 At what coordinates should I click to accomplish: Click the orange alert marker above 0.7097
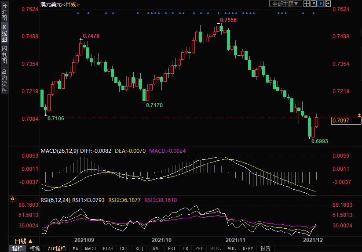359,115
